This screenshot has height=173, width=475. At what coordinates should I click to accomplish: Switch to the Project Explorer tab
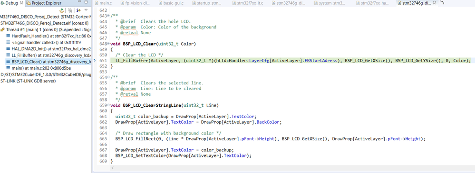point(44,3)
